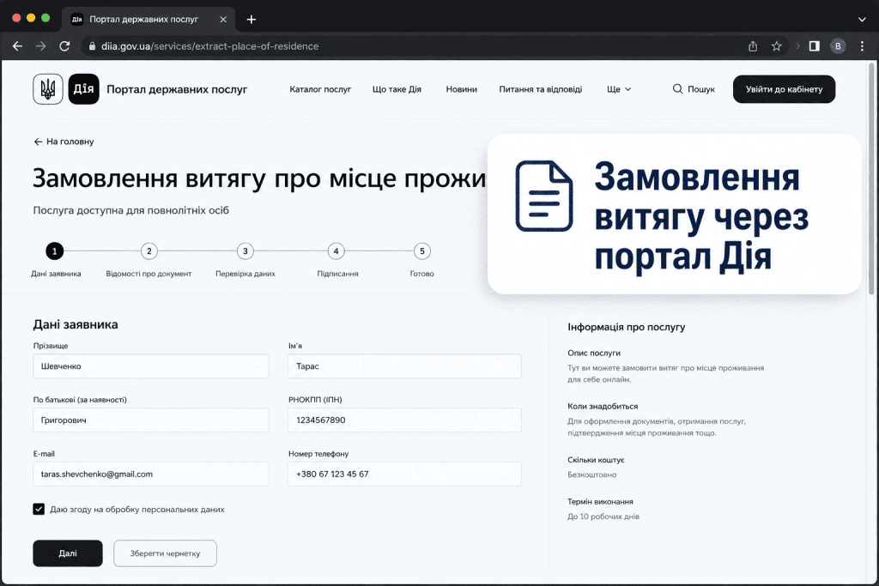Click the page vertical scrollbar
Image resolution: width=879 pixels, height=586 pixels.
pos(871,179)
